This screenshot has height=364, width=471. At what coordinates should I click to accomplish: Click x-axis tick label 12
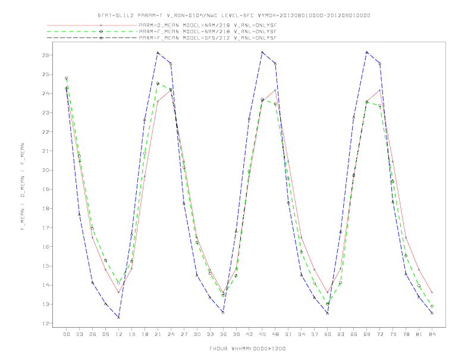coord(119,334)
